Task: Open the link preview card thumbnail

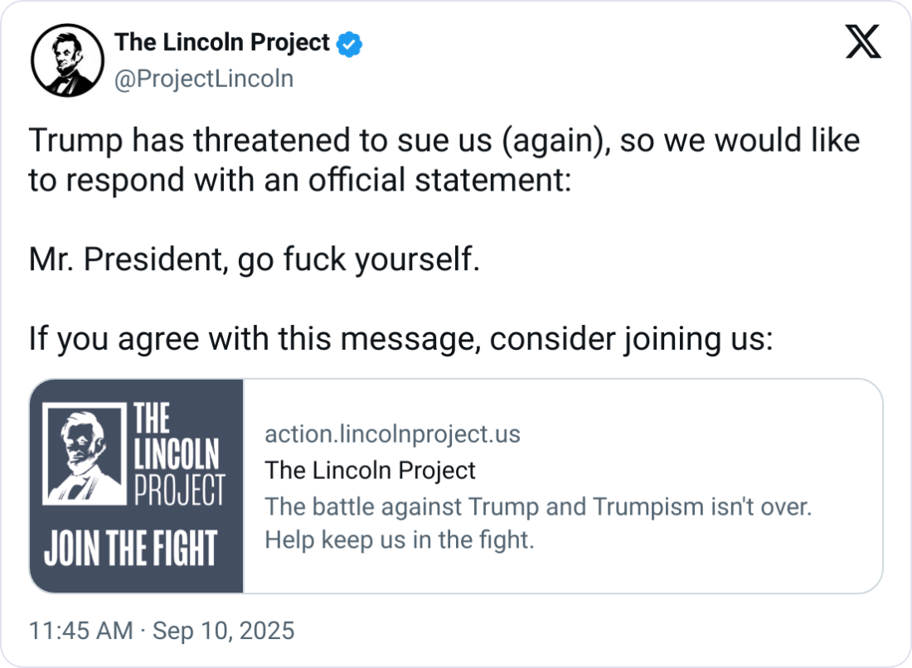Action: [x=136, y=486]
